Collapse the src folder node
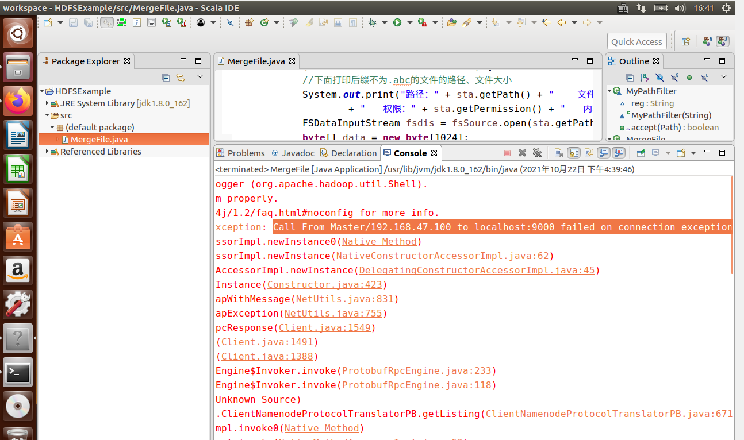This screenshot has width=744, height=440. click(x=47, y=115)
